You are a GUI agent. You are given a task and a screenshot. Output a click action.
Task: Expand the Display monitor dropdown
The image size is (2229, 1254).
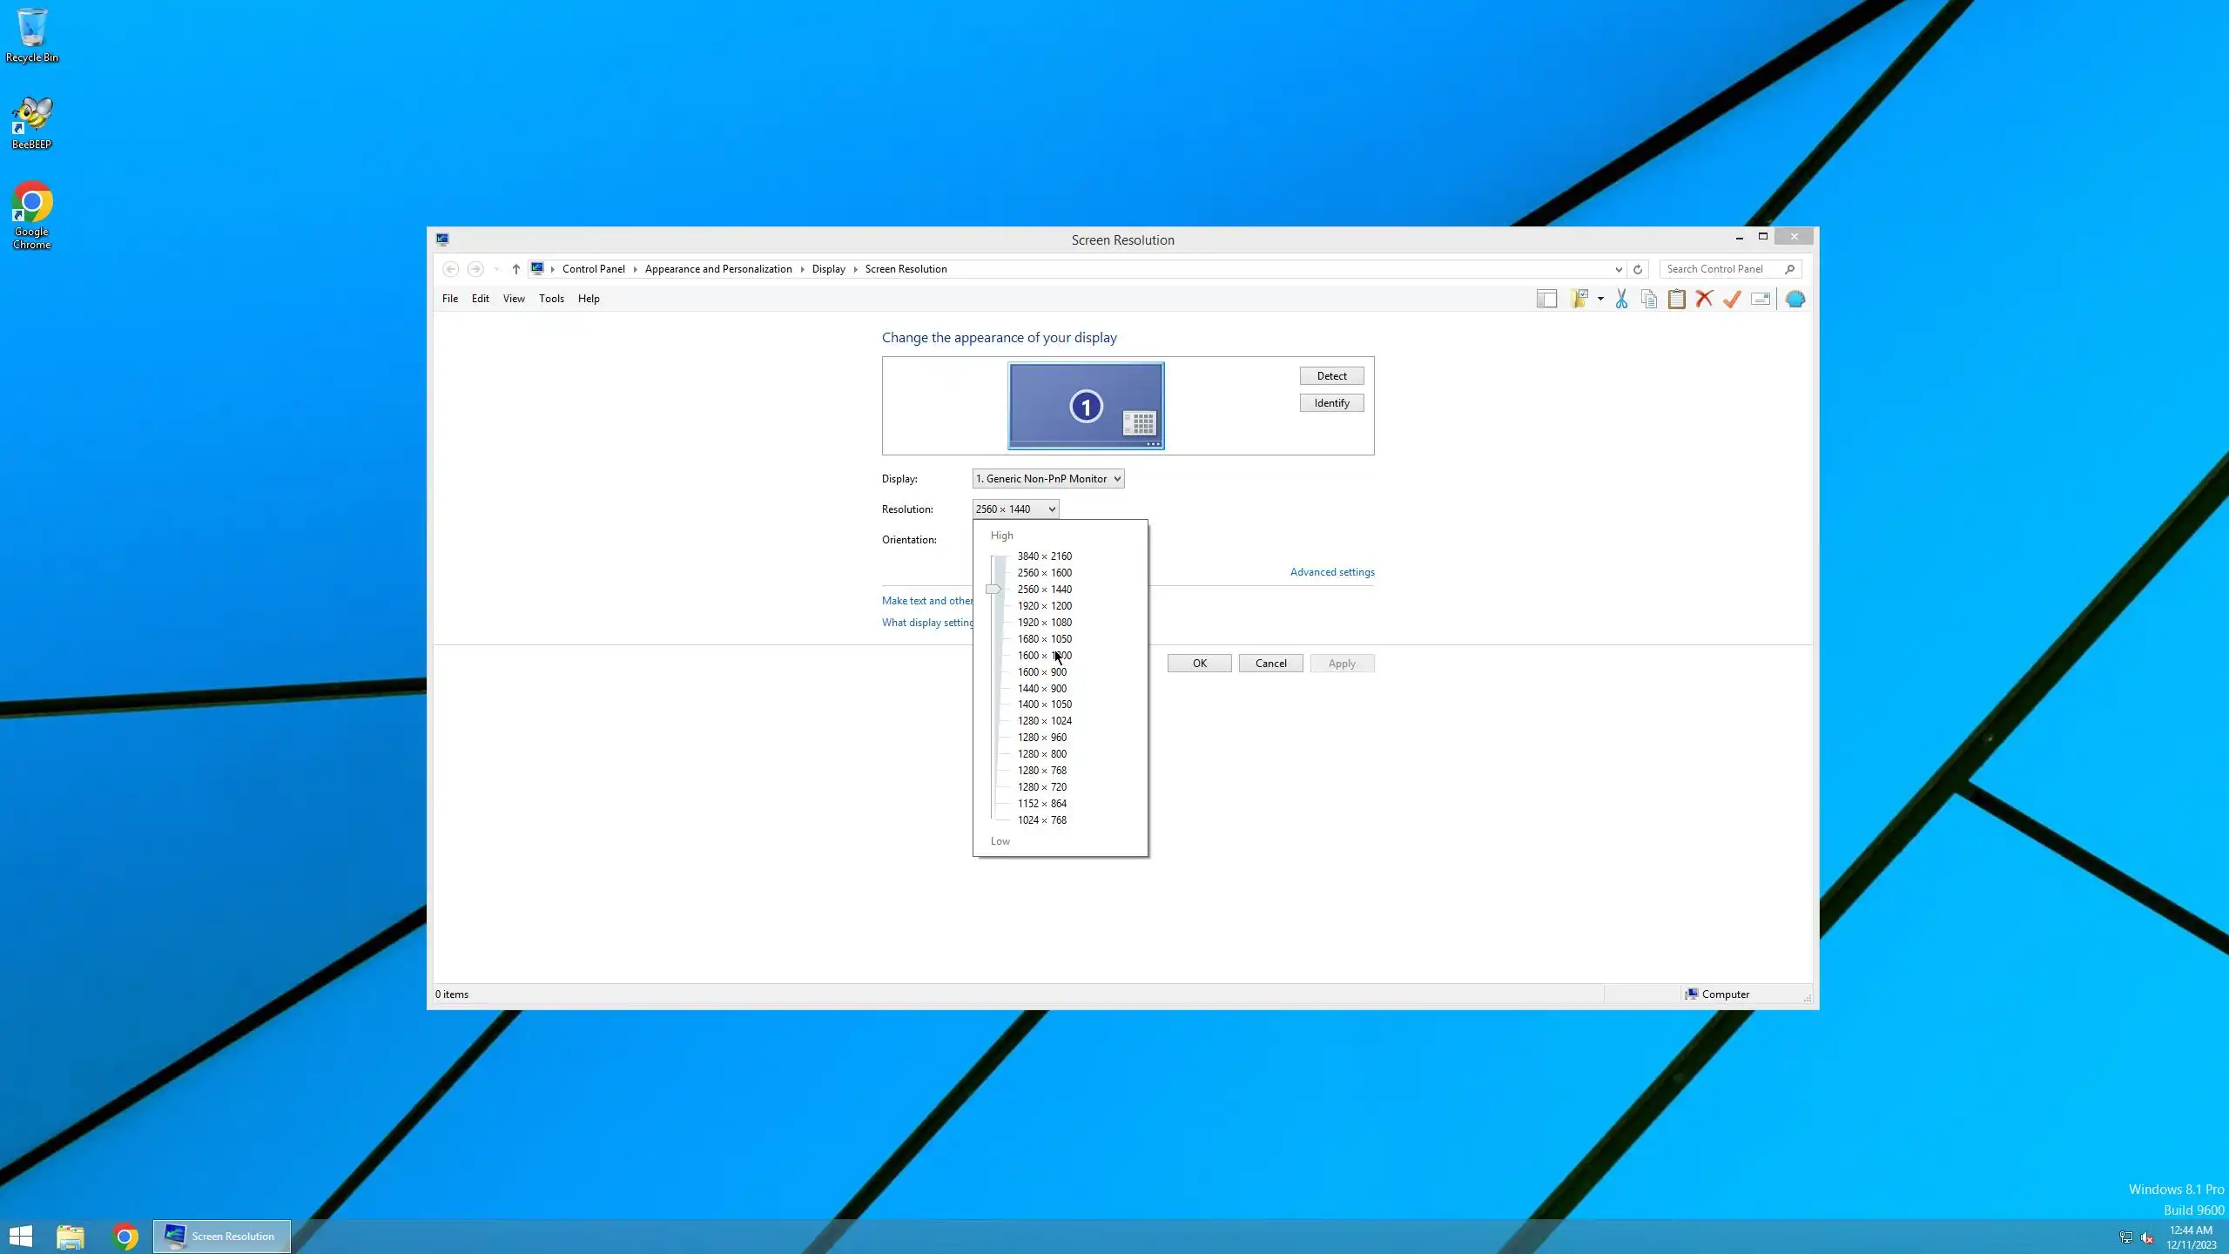1048,479
